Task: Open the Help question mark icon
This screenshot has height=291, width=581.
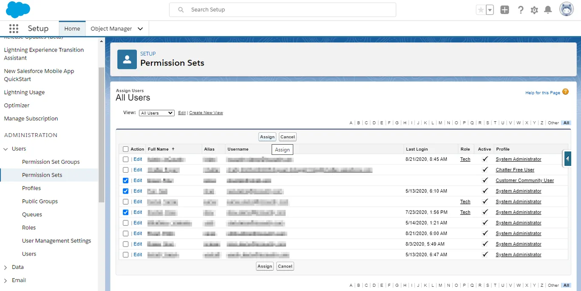Action: (520, 10)
